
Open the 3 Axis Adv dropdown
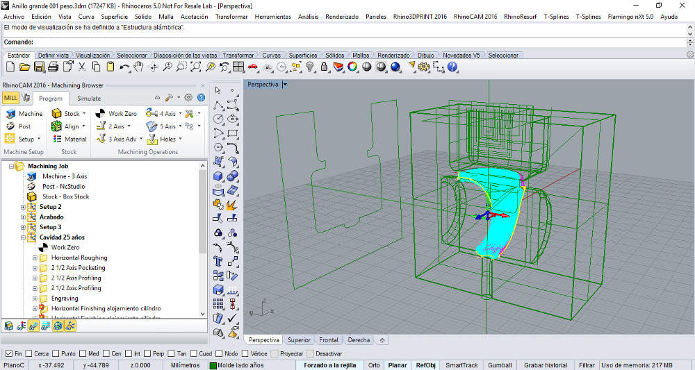[120, 139]
